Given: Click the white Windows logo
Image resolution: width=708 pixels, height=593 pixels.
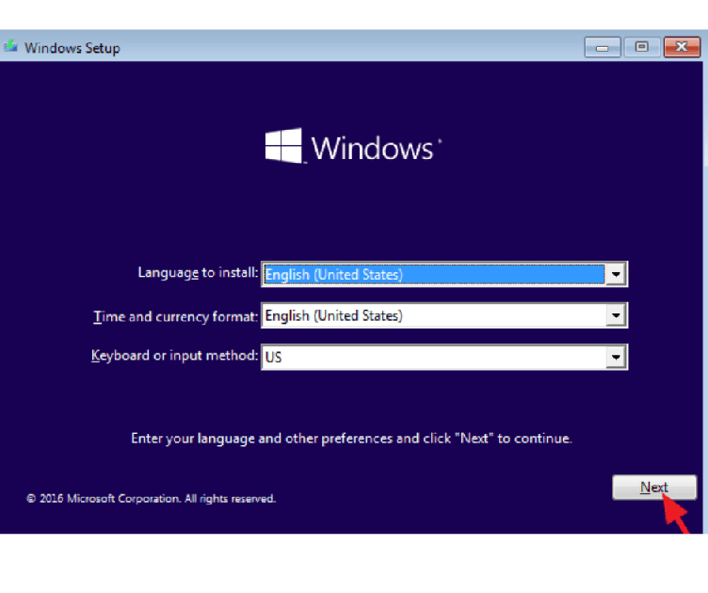Looking at the screenshot, I should click(282, 146).
